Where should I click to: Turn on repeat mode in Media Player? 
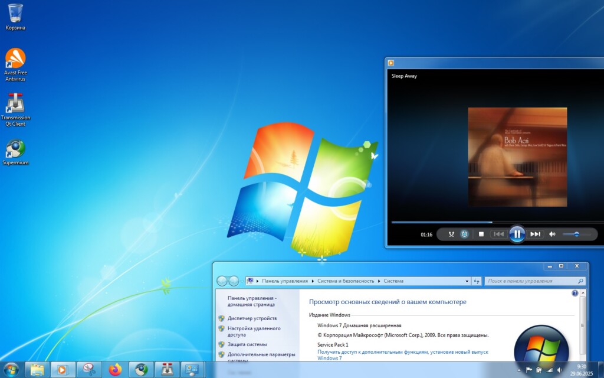tap(464, 234)
